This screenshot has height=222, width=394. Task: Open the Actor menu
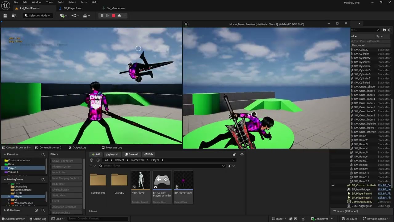84,2
